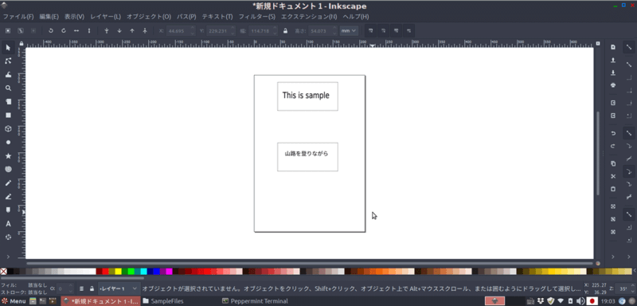Click the Redo icon in command bar
637x306 pixels.
pyautogui.click(x=613, y=147)
